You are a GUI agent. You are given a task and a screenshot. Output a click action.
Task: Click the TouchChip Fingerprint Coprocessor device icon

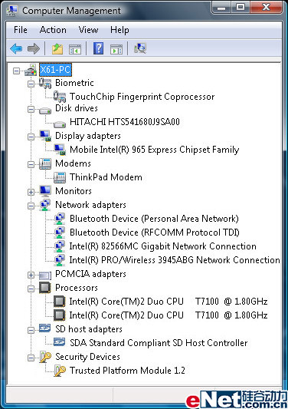coord(60,97)
